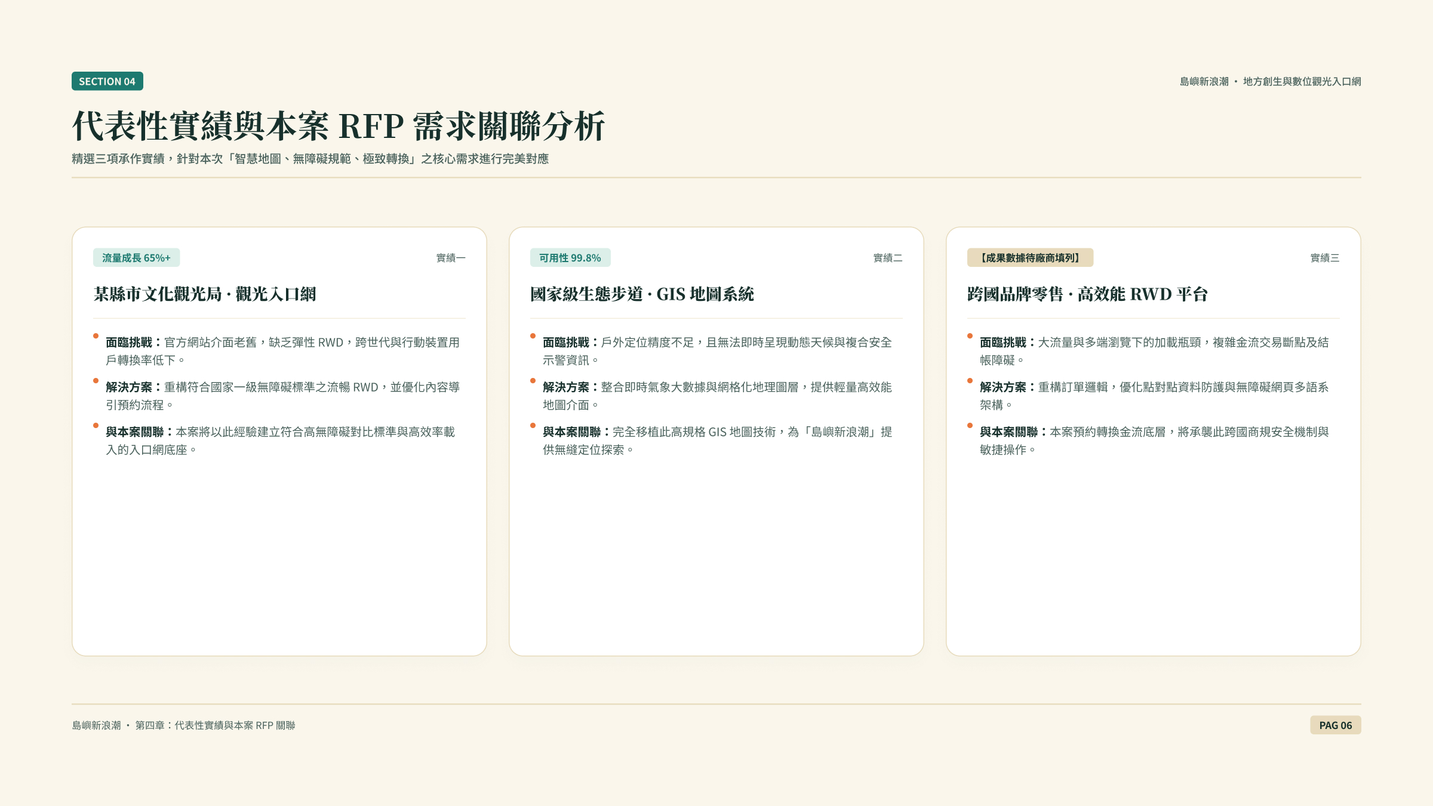Click the 面臨挑戰 bullet about 戶外定位精度不足
This screenshot has width=1433, height=806.
pos(717,351)
